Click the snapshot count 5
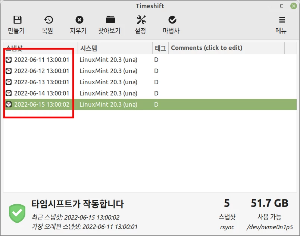The image size is (300, 236). click(227, 203)
